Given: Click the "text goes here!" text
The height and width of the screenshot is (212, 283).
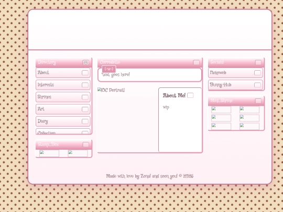Looking at the screenshot, I should point(116,75).
